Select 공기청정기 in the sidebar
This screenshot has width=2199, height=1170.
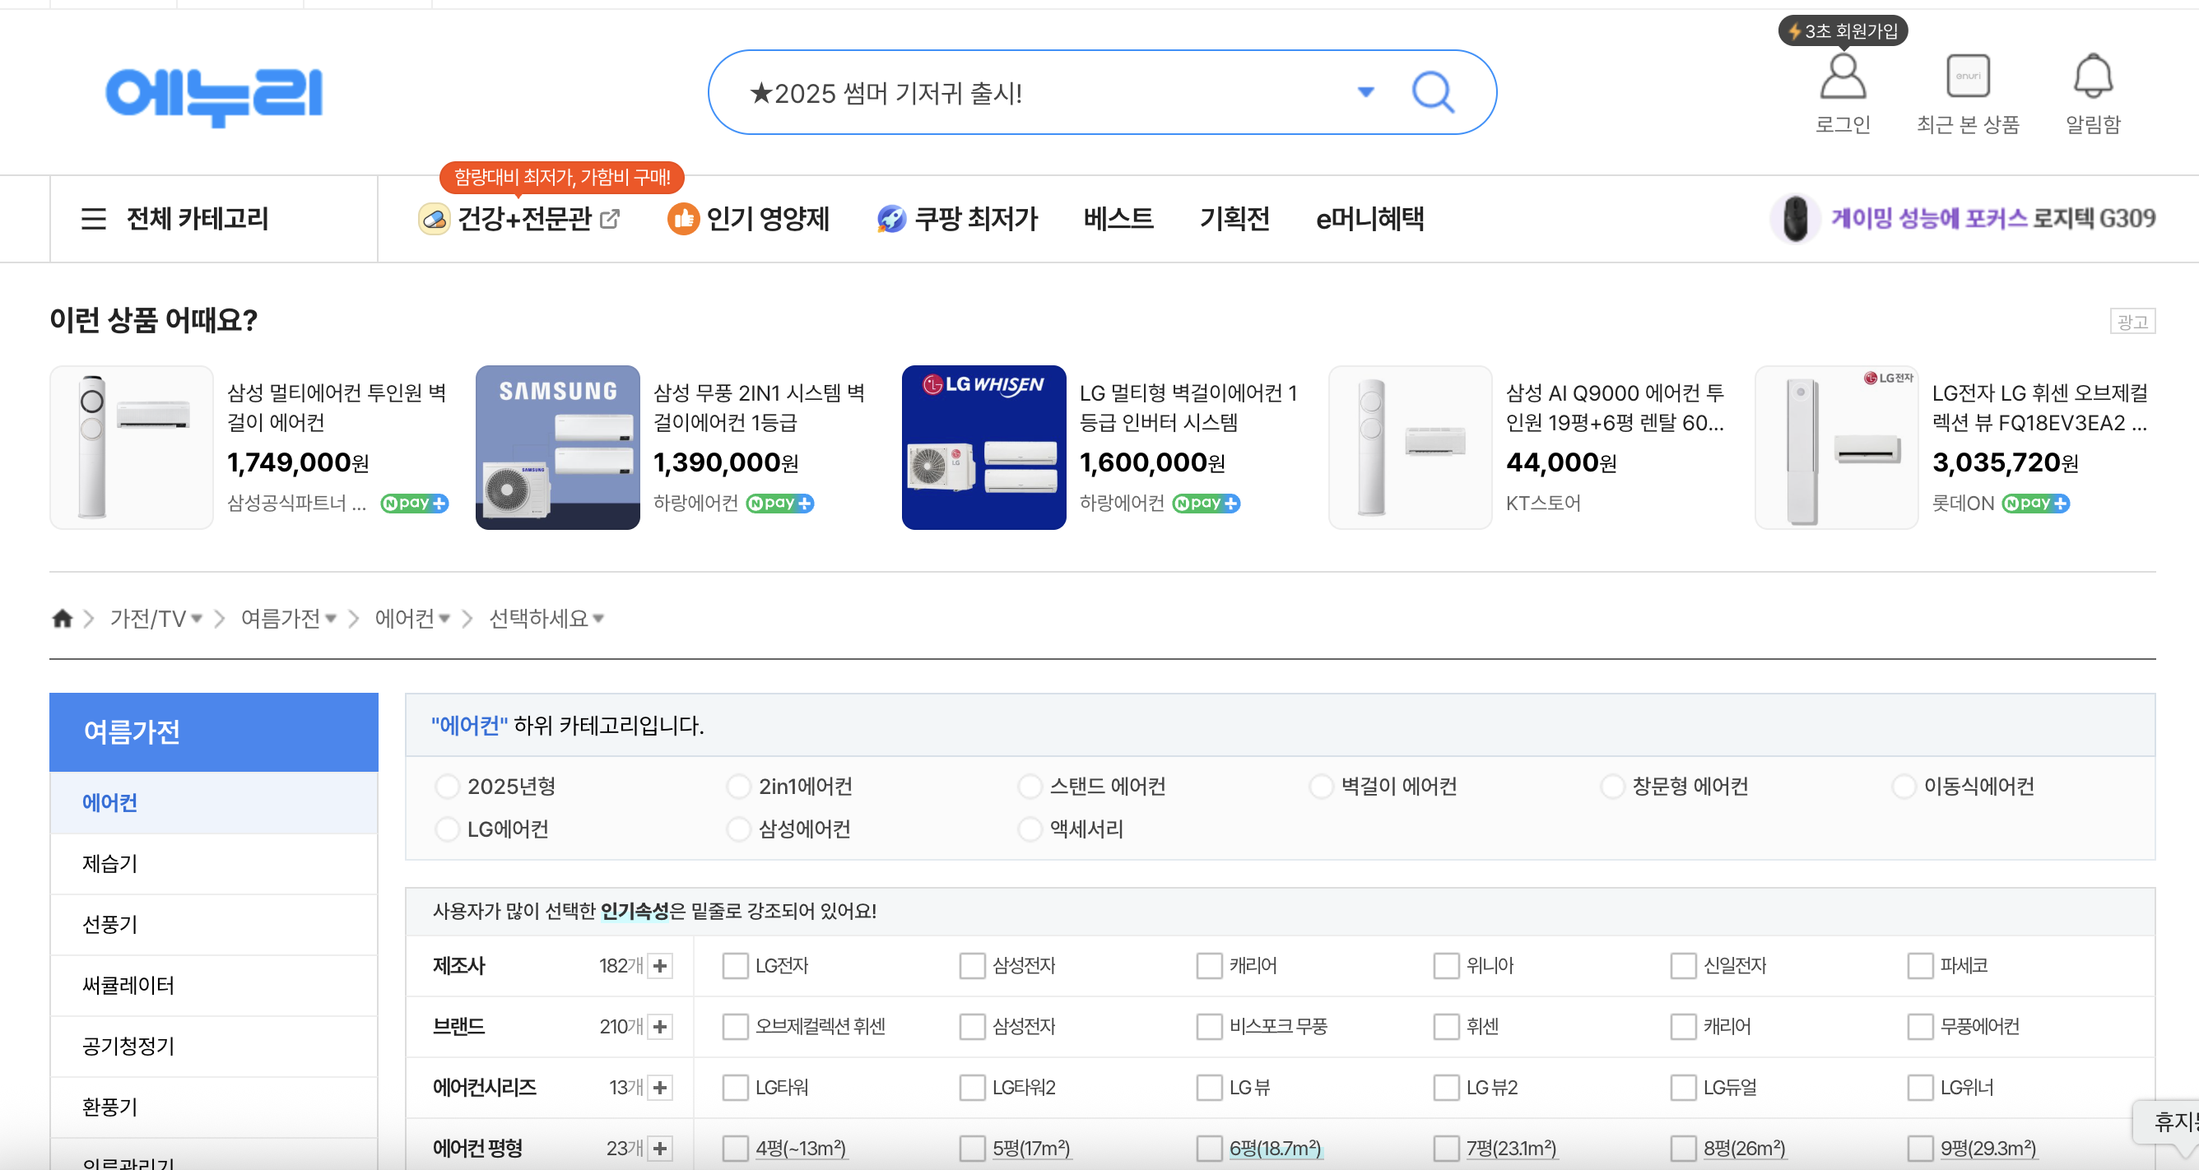pos(214,1047)
